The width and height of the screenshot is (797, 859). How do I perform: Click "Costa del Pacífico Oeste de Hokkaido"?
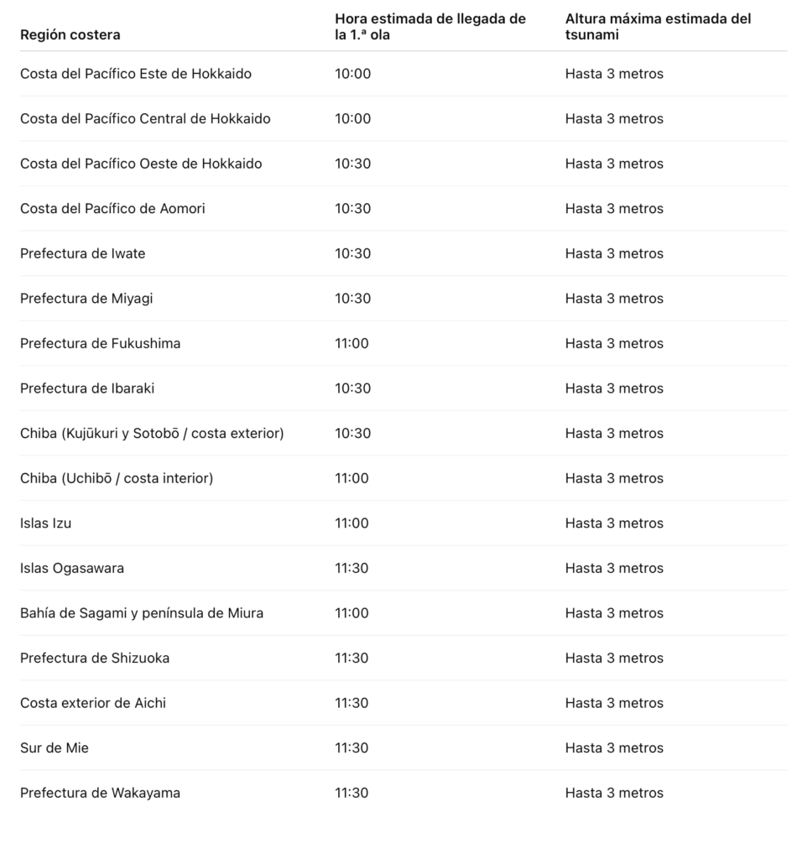click(x=141, y=164)
